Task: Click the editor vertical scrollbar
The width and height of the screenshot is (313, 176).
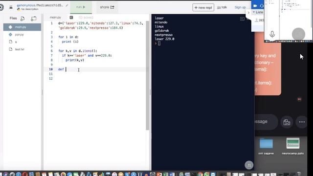Action: [x=148, y=76]
